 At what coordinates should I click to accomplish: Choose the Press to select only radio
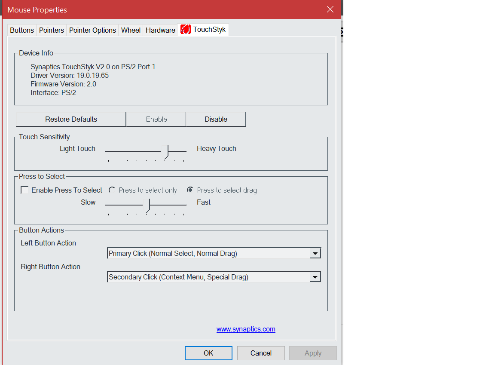click(112, 190)
